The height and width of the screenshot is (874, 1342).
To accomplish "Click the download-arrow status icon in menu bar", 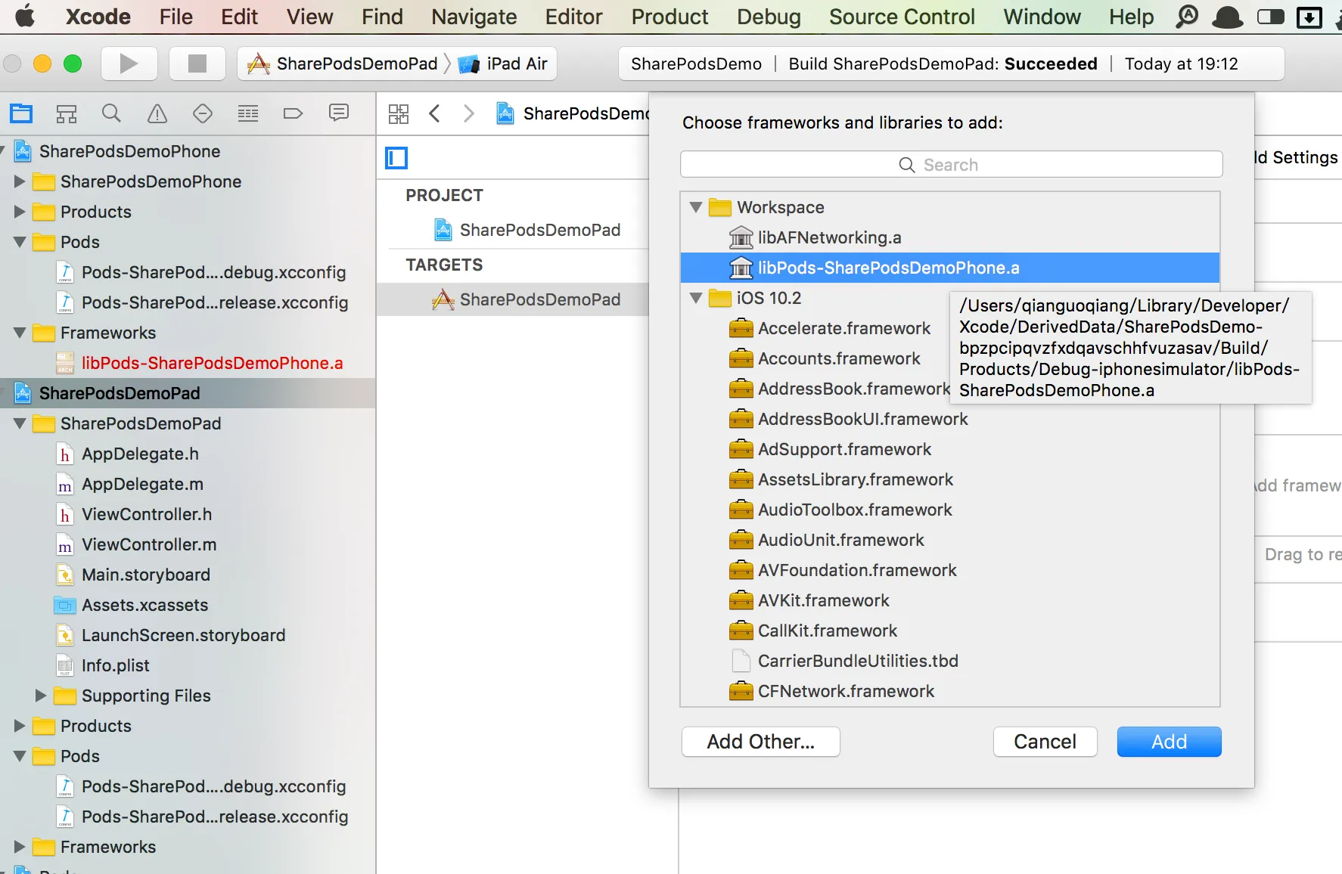I will 1309,17.
